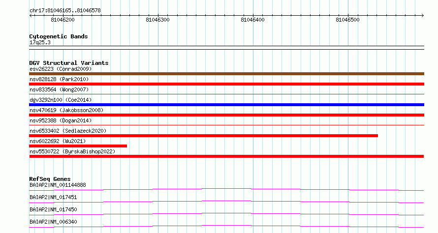Click the short red nsv6022692 variant bar
Viewport: 438px width, 233px height.
78,146
